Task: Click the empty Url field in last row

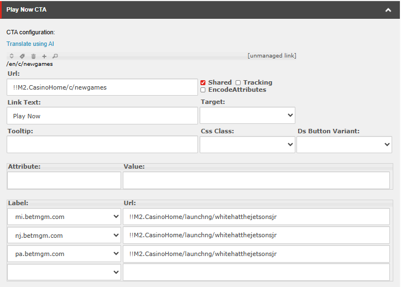Action: click(x=256, y=272)
